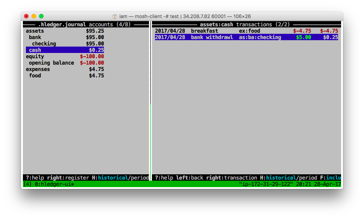Viewport: 364px width, 219px height.
Task: Minimize the window with yellow button
Action: point(34,16)
